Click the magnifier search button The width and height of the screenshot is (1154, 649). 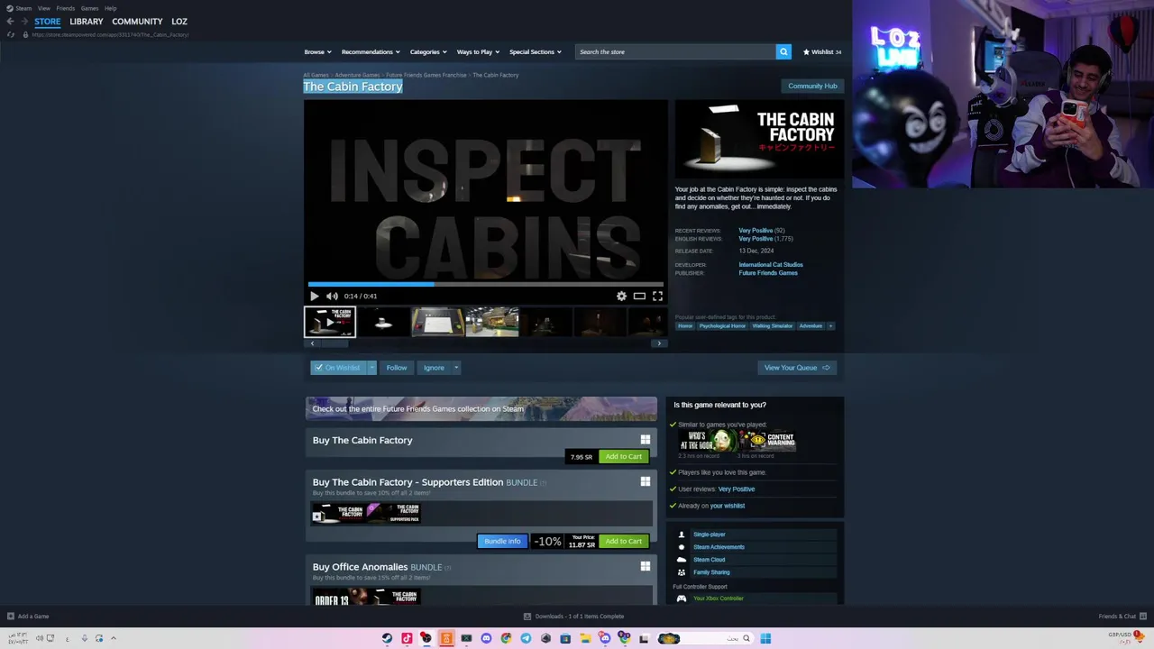tap(783, 51)
